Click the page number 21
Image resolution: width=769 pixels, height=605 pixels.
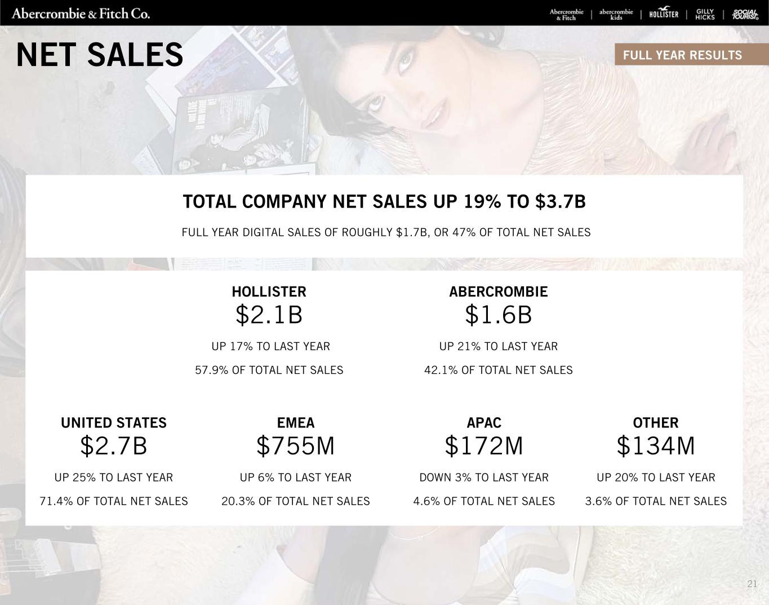coord(752,584)
